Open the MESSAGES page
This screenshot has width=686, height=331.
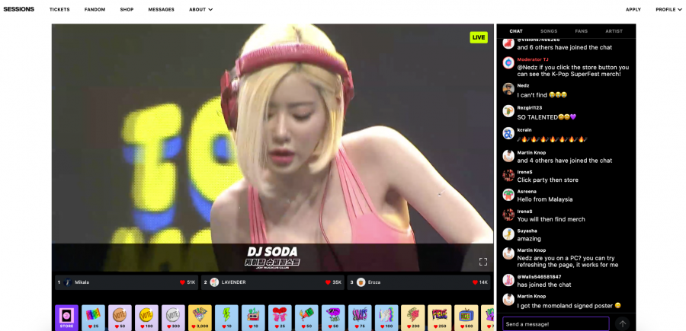(161, 10)
